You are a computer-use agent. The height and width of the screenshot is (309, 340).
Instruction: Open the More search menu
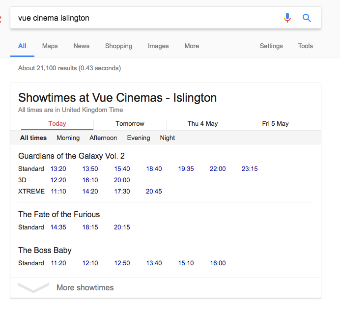(x=192, y=46)
